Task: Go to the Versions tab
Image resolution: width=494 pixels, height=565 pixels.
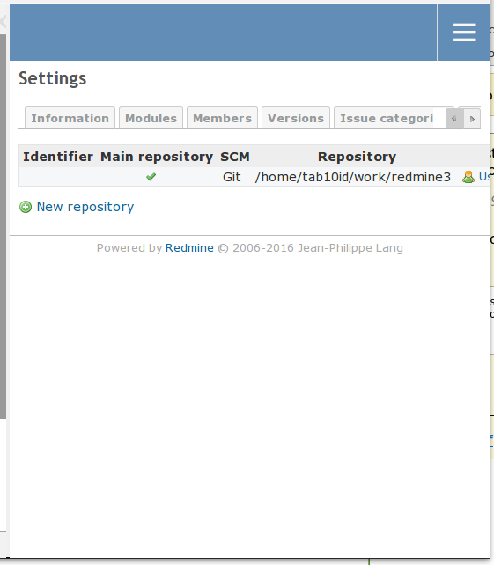Action: tap(296, 118)
